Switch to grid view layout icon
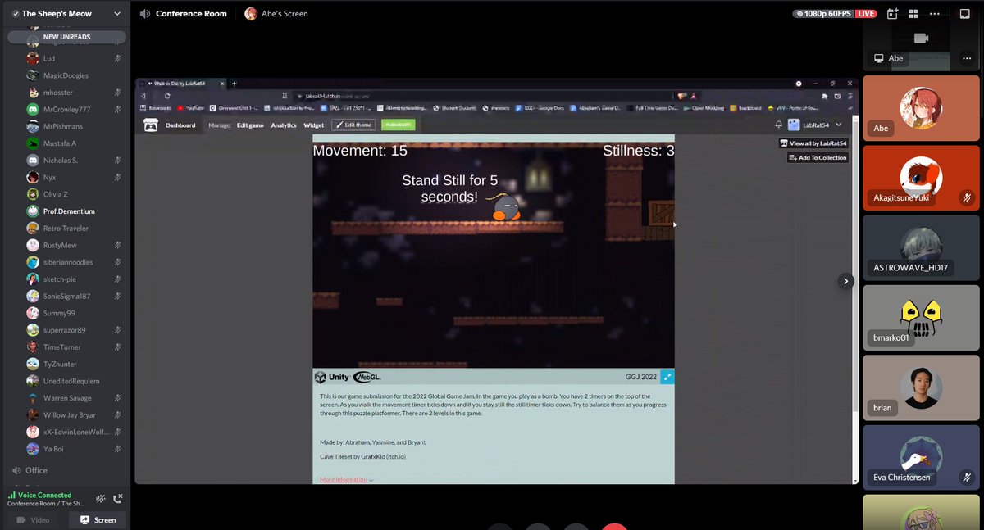The width and height of the screenshot is (984, 530). 913,14
